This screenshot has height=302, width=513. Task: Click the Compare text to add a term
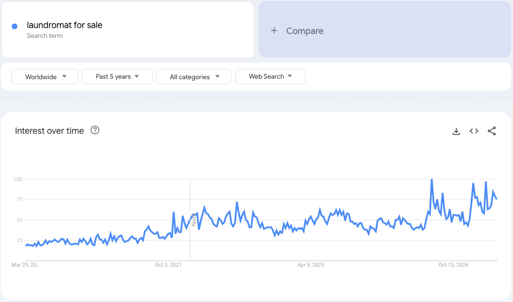[x=305, y=30]
